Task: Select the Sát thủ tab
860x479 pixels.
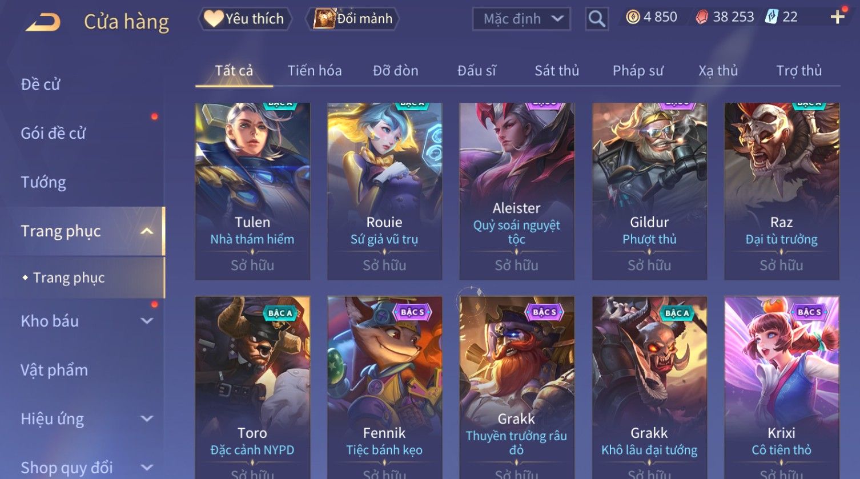Action: [x=557, y=71]
